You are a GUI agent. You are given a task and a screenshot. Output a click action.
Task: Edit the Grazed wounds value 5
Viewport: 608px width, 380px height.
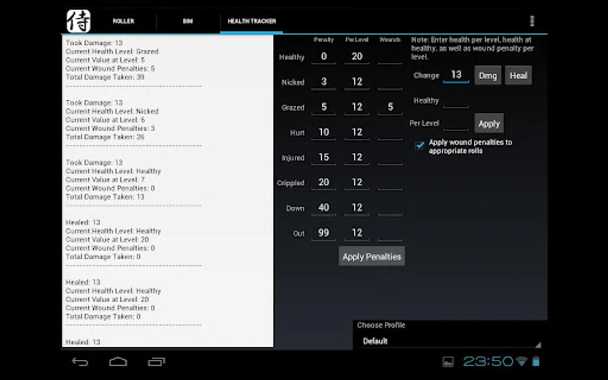point(390,107)
